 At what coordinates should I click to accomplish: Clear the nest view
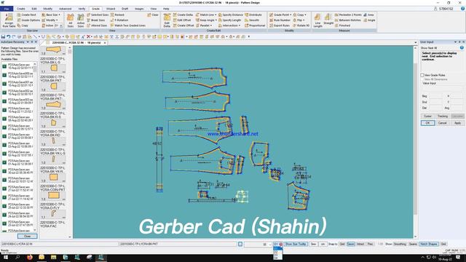(153, 15)
